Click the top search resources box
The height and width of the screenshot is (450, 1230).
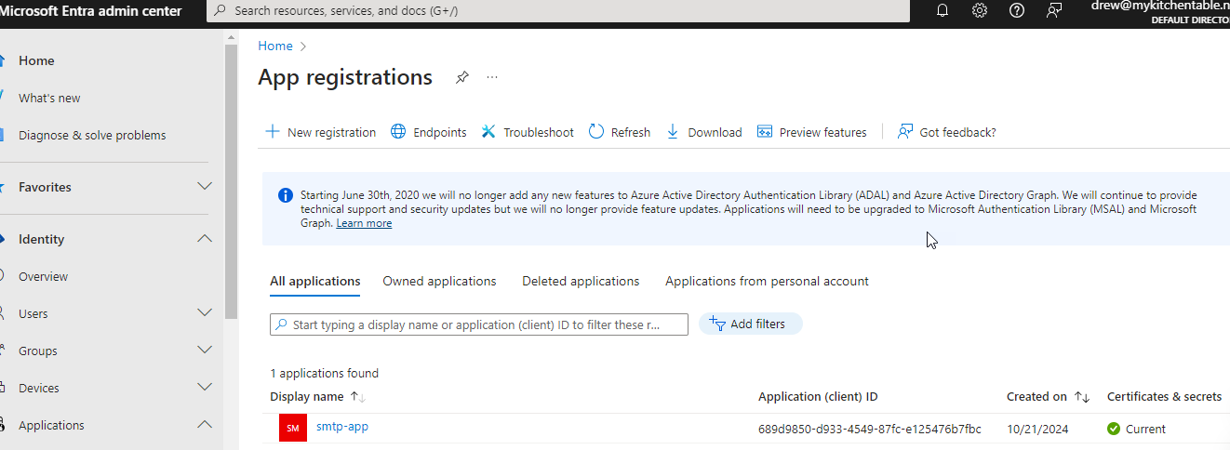click(558, 11)
